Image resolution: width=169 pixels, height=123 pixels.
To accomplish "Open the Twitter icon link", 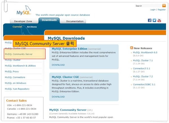I will pyautogui.click(x=154, y=20).
